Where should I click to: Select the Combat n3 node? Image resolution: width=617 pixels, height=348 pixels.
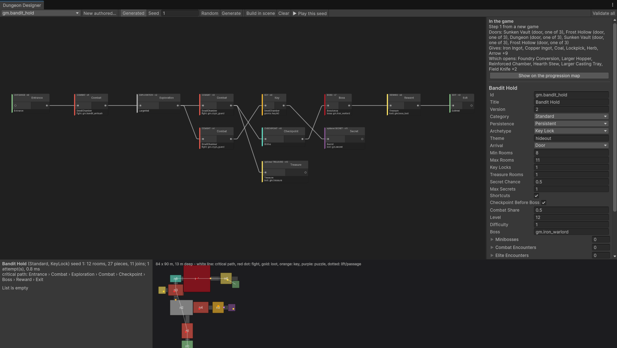[x=217, y=104]
